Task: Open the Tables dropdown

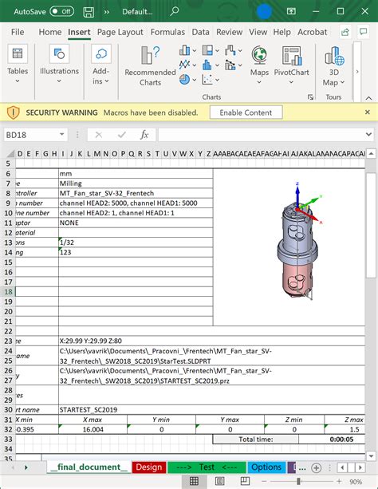Action: [x=18, y=64]
